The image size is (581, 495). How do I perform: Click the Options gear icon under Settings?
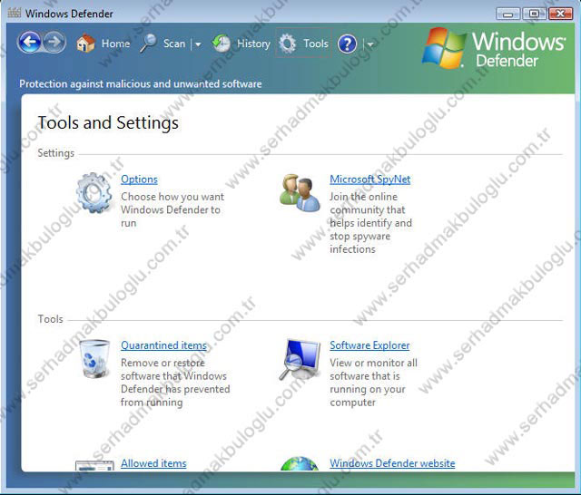(x=94, y=193)
